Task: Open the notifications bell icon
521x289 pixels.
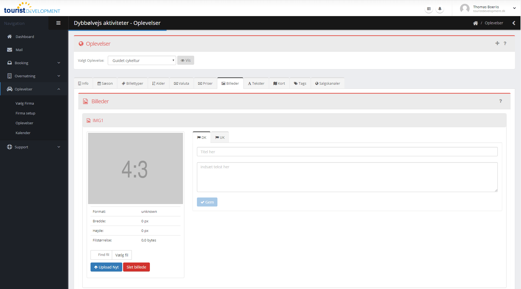Action: (x=440, y=9)
